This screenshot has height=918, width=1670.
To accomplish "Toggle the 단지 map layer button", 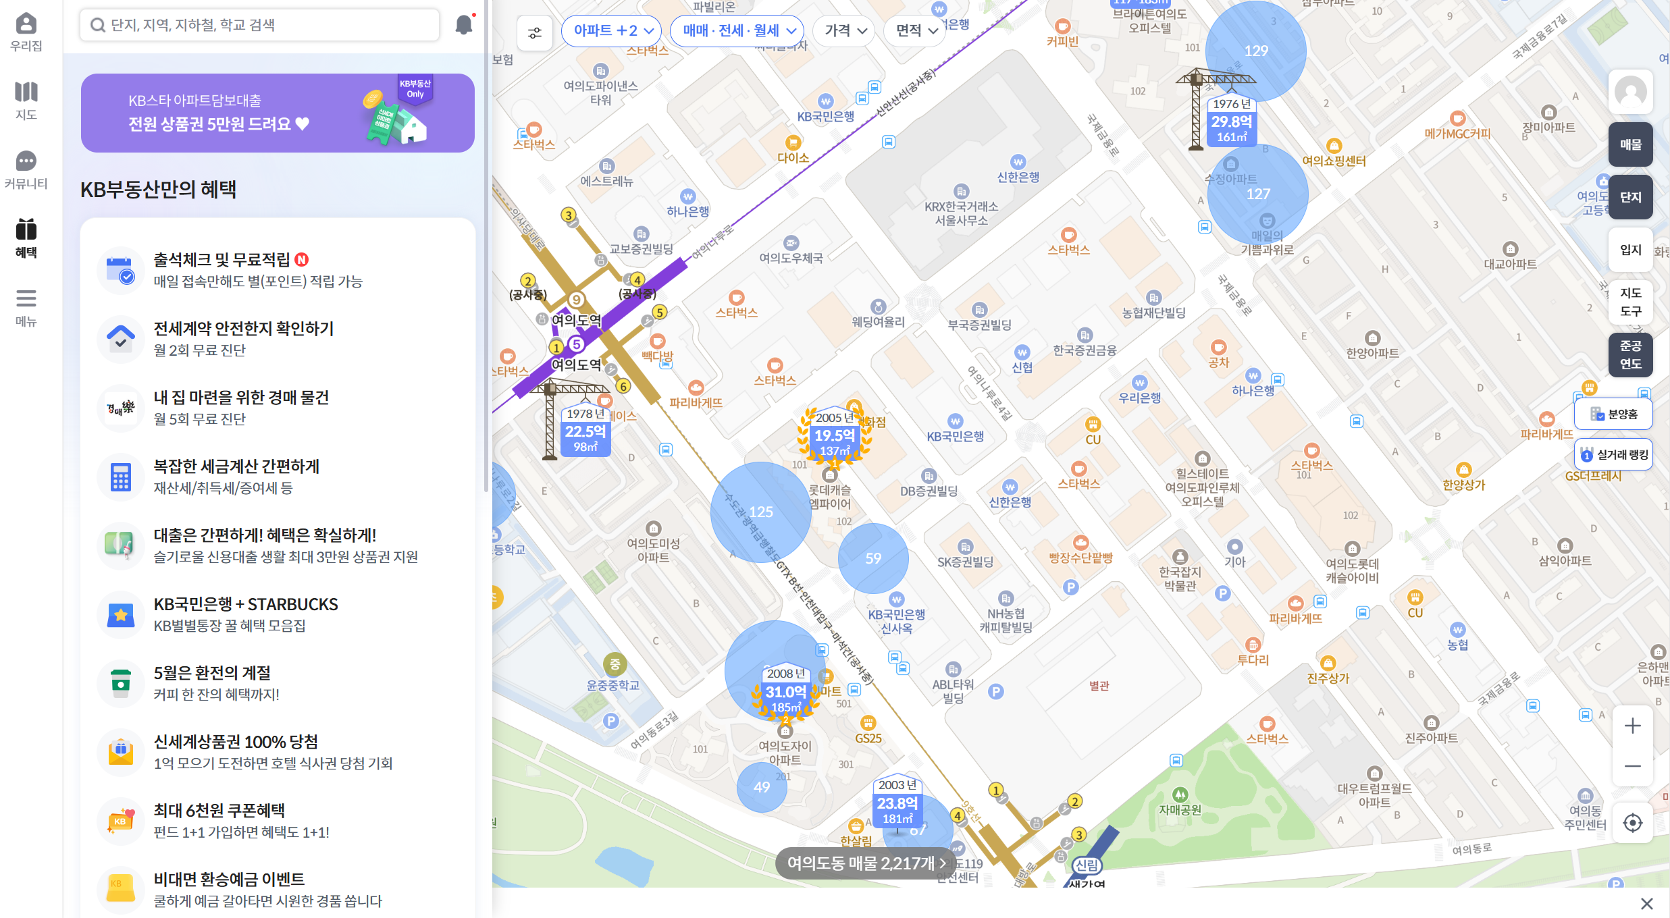I will (1631, 197).
